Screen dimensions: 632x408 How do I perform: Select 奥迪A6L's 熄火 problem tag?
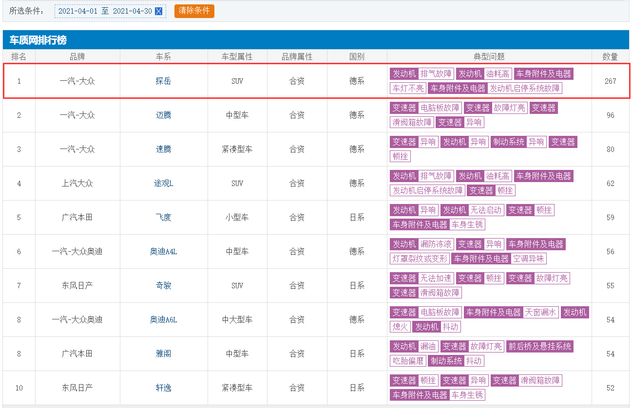(x=400, y=327)
